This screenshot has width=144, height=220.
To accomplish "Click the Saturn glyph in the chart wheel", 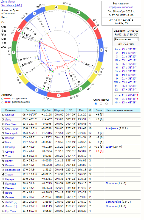I will (x=27, y=73).
